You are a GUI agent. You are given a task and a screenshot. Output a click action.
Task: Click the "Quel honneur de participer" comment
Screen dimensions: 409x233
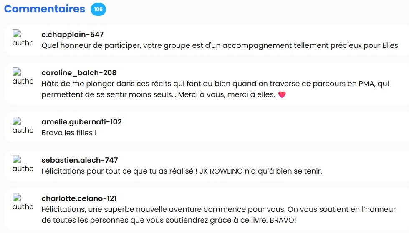tap(220, 45)
